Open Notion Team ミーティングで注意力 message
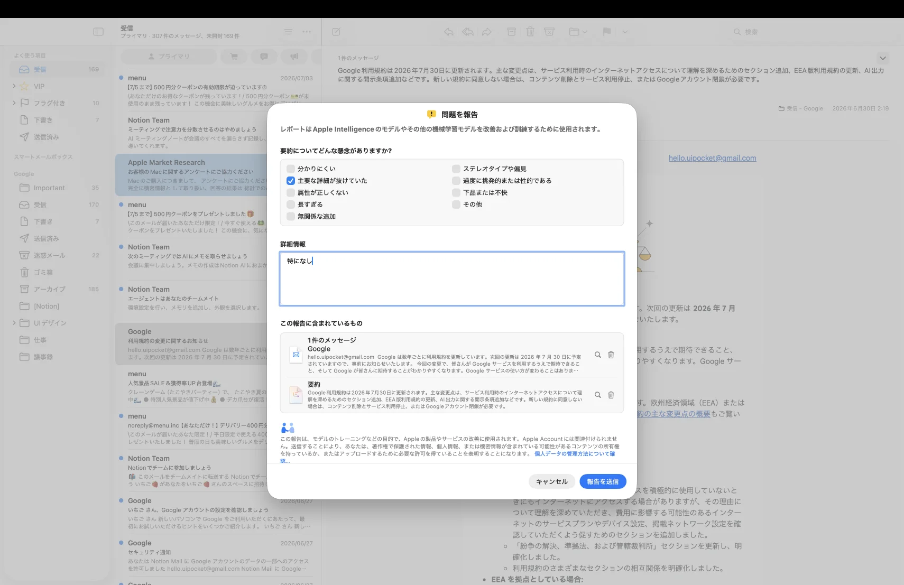Viewport: 904px width, 585px height. coord(191,133)
